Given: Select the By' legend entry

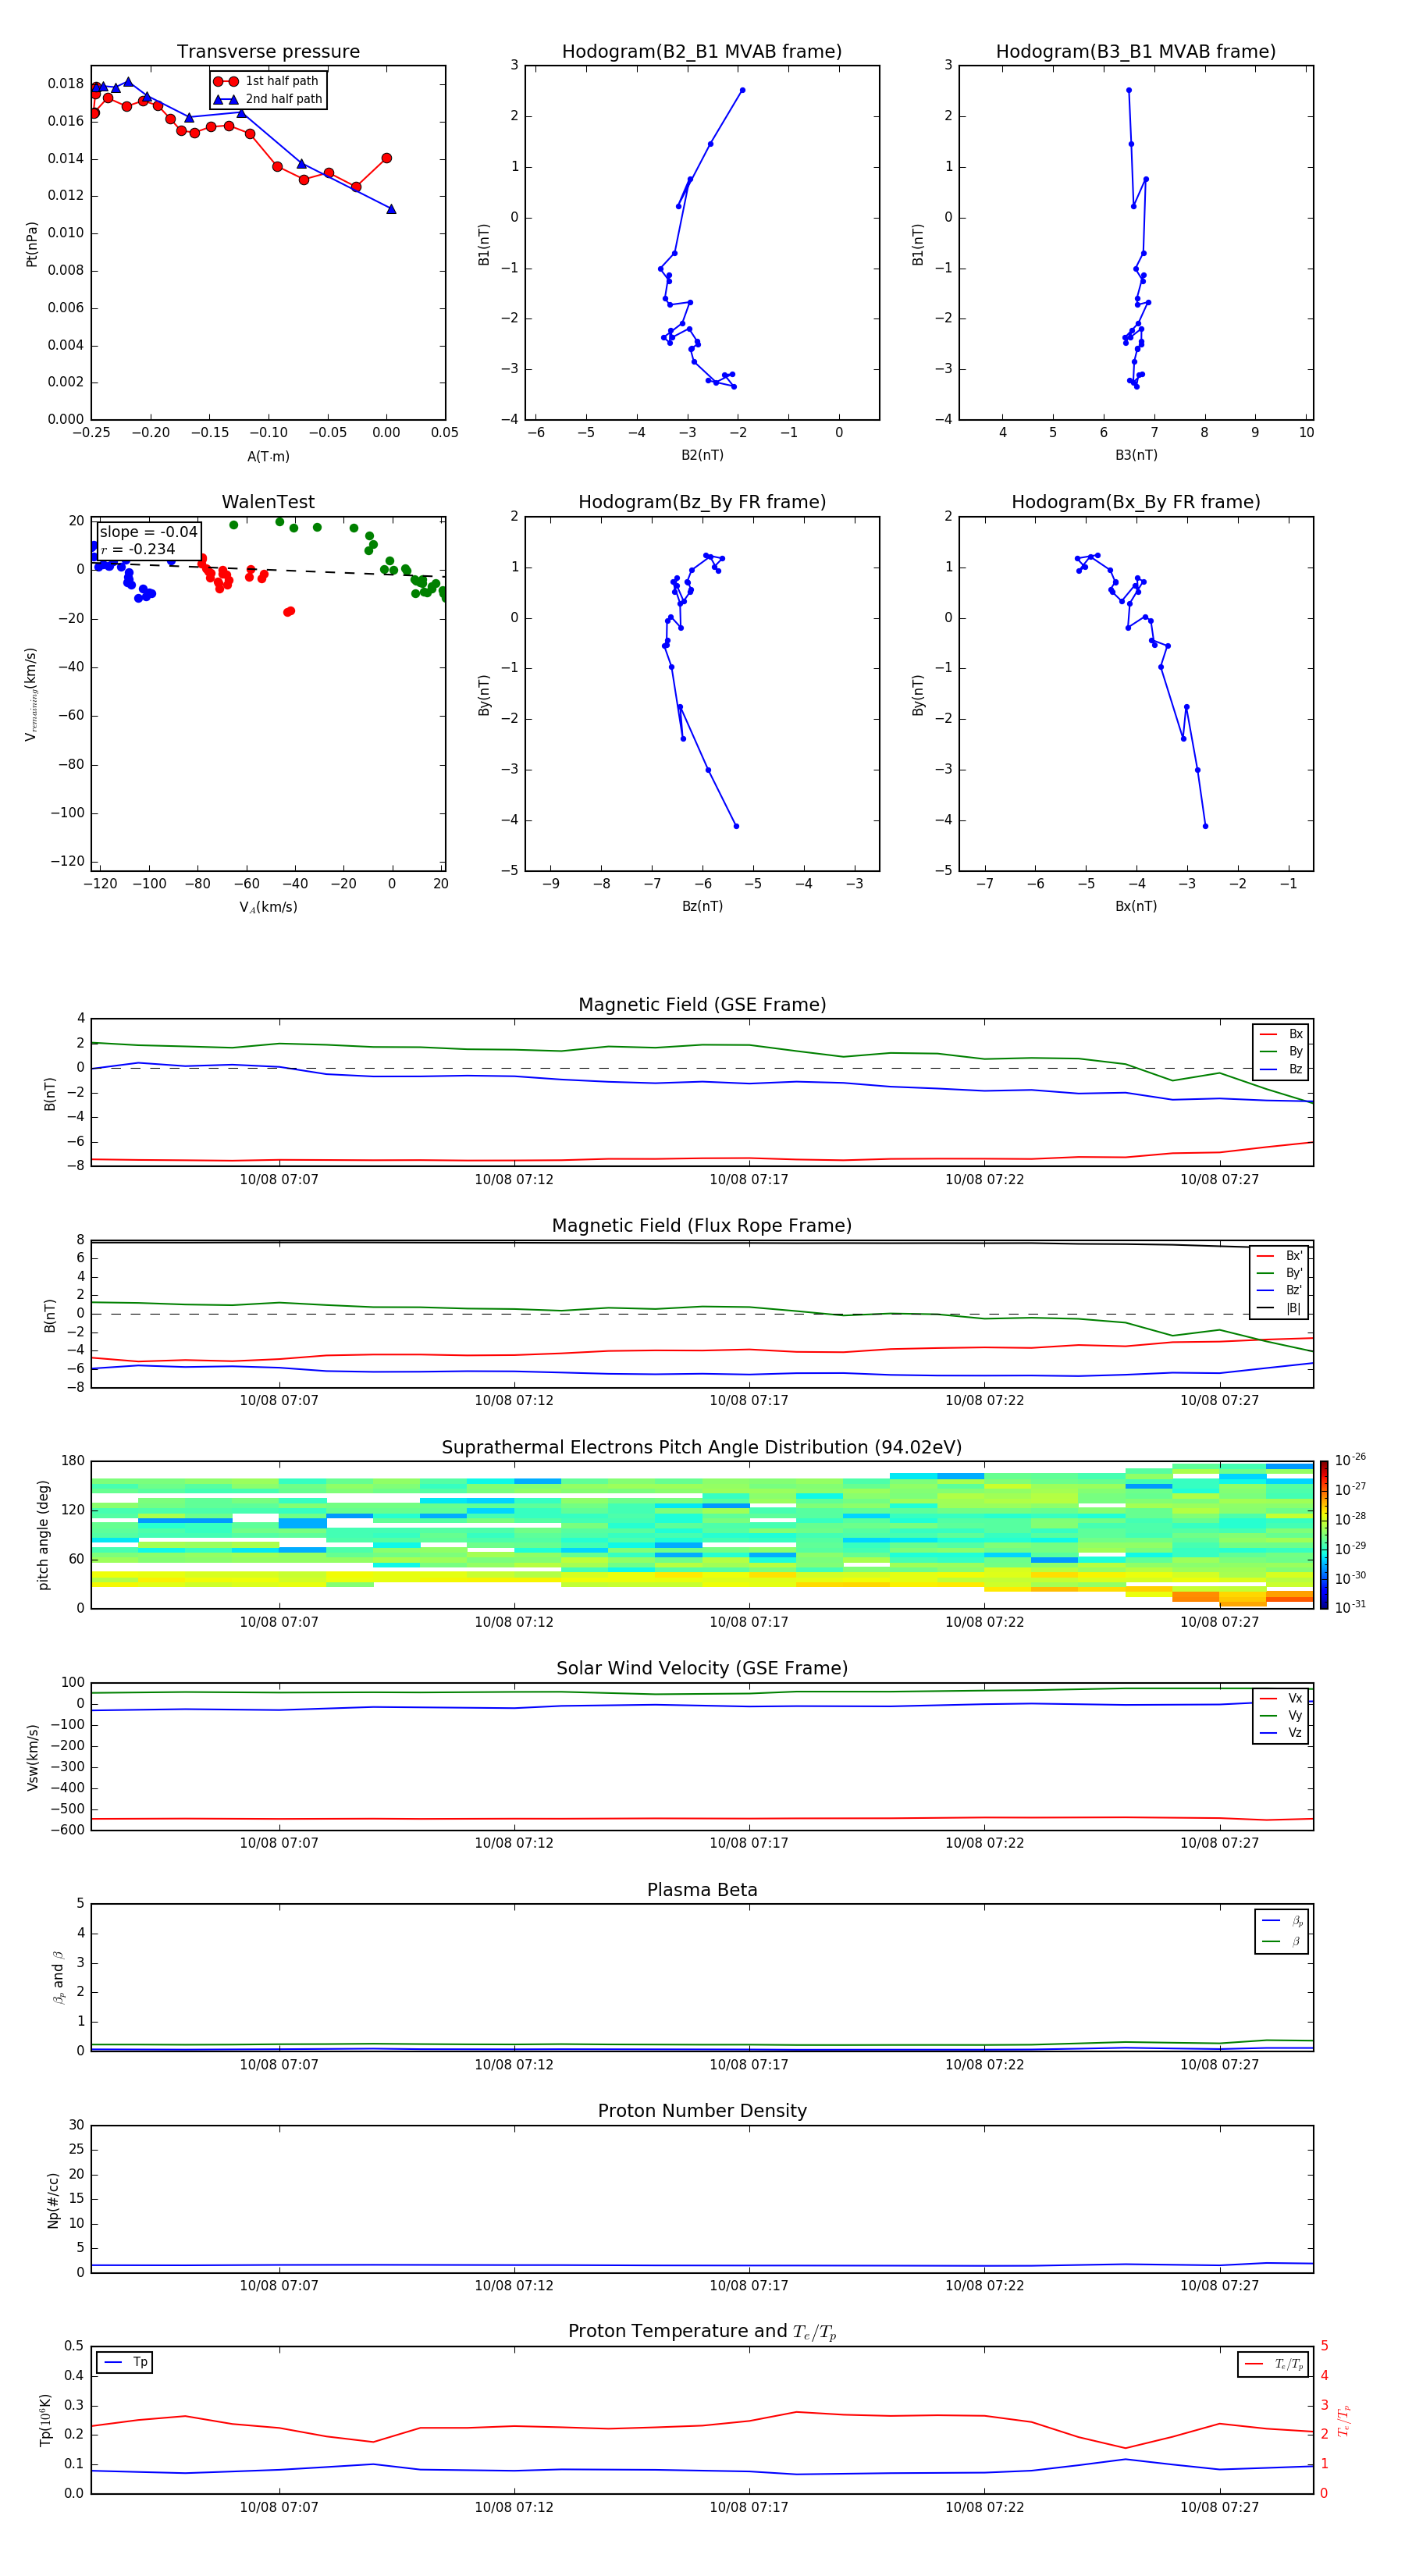Looking at the screenshot, I should pos(1280,1273).
